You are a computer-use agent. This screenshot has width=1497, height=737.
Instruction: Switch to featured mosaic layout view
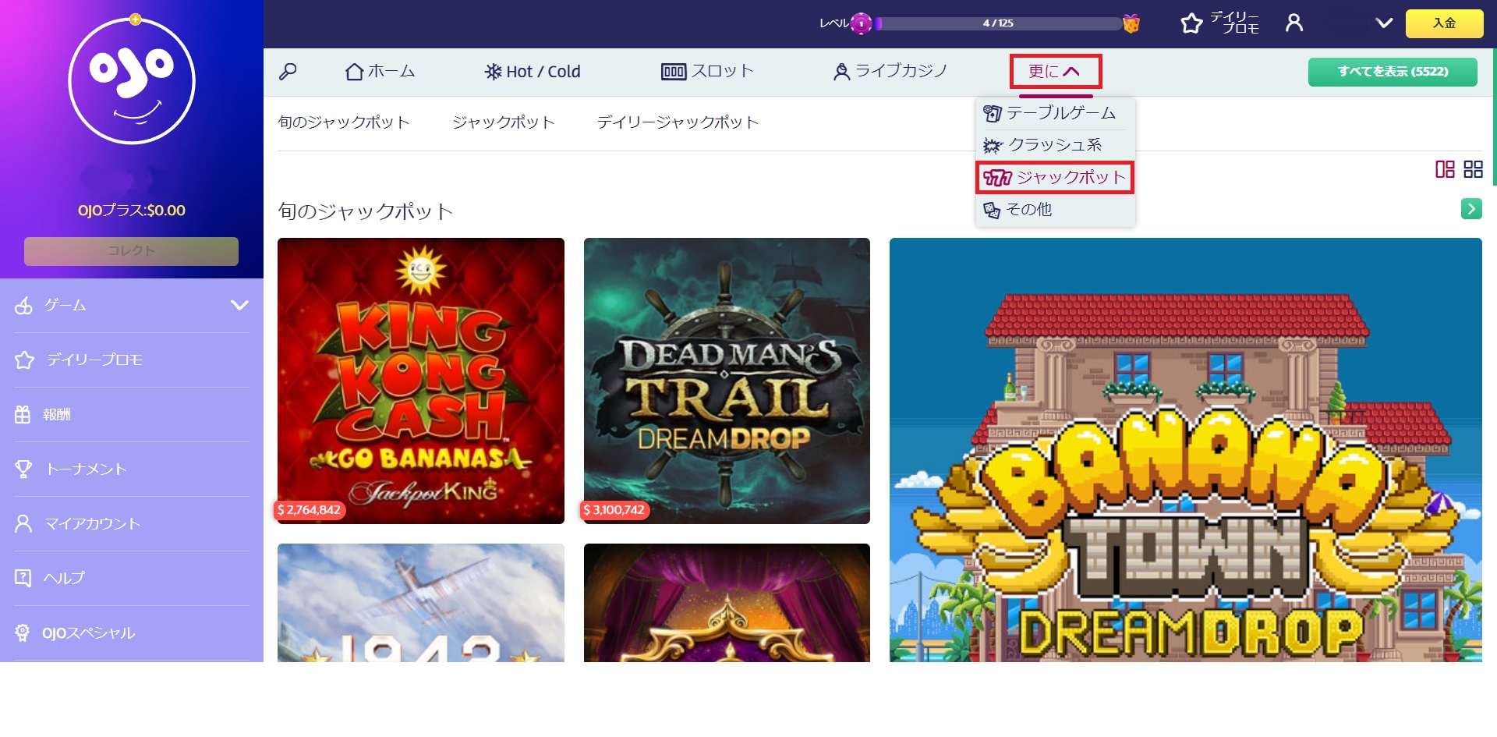pyautogui.click(x=1445, y=169)
